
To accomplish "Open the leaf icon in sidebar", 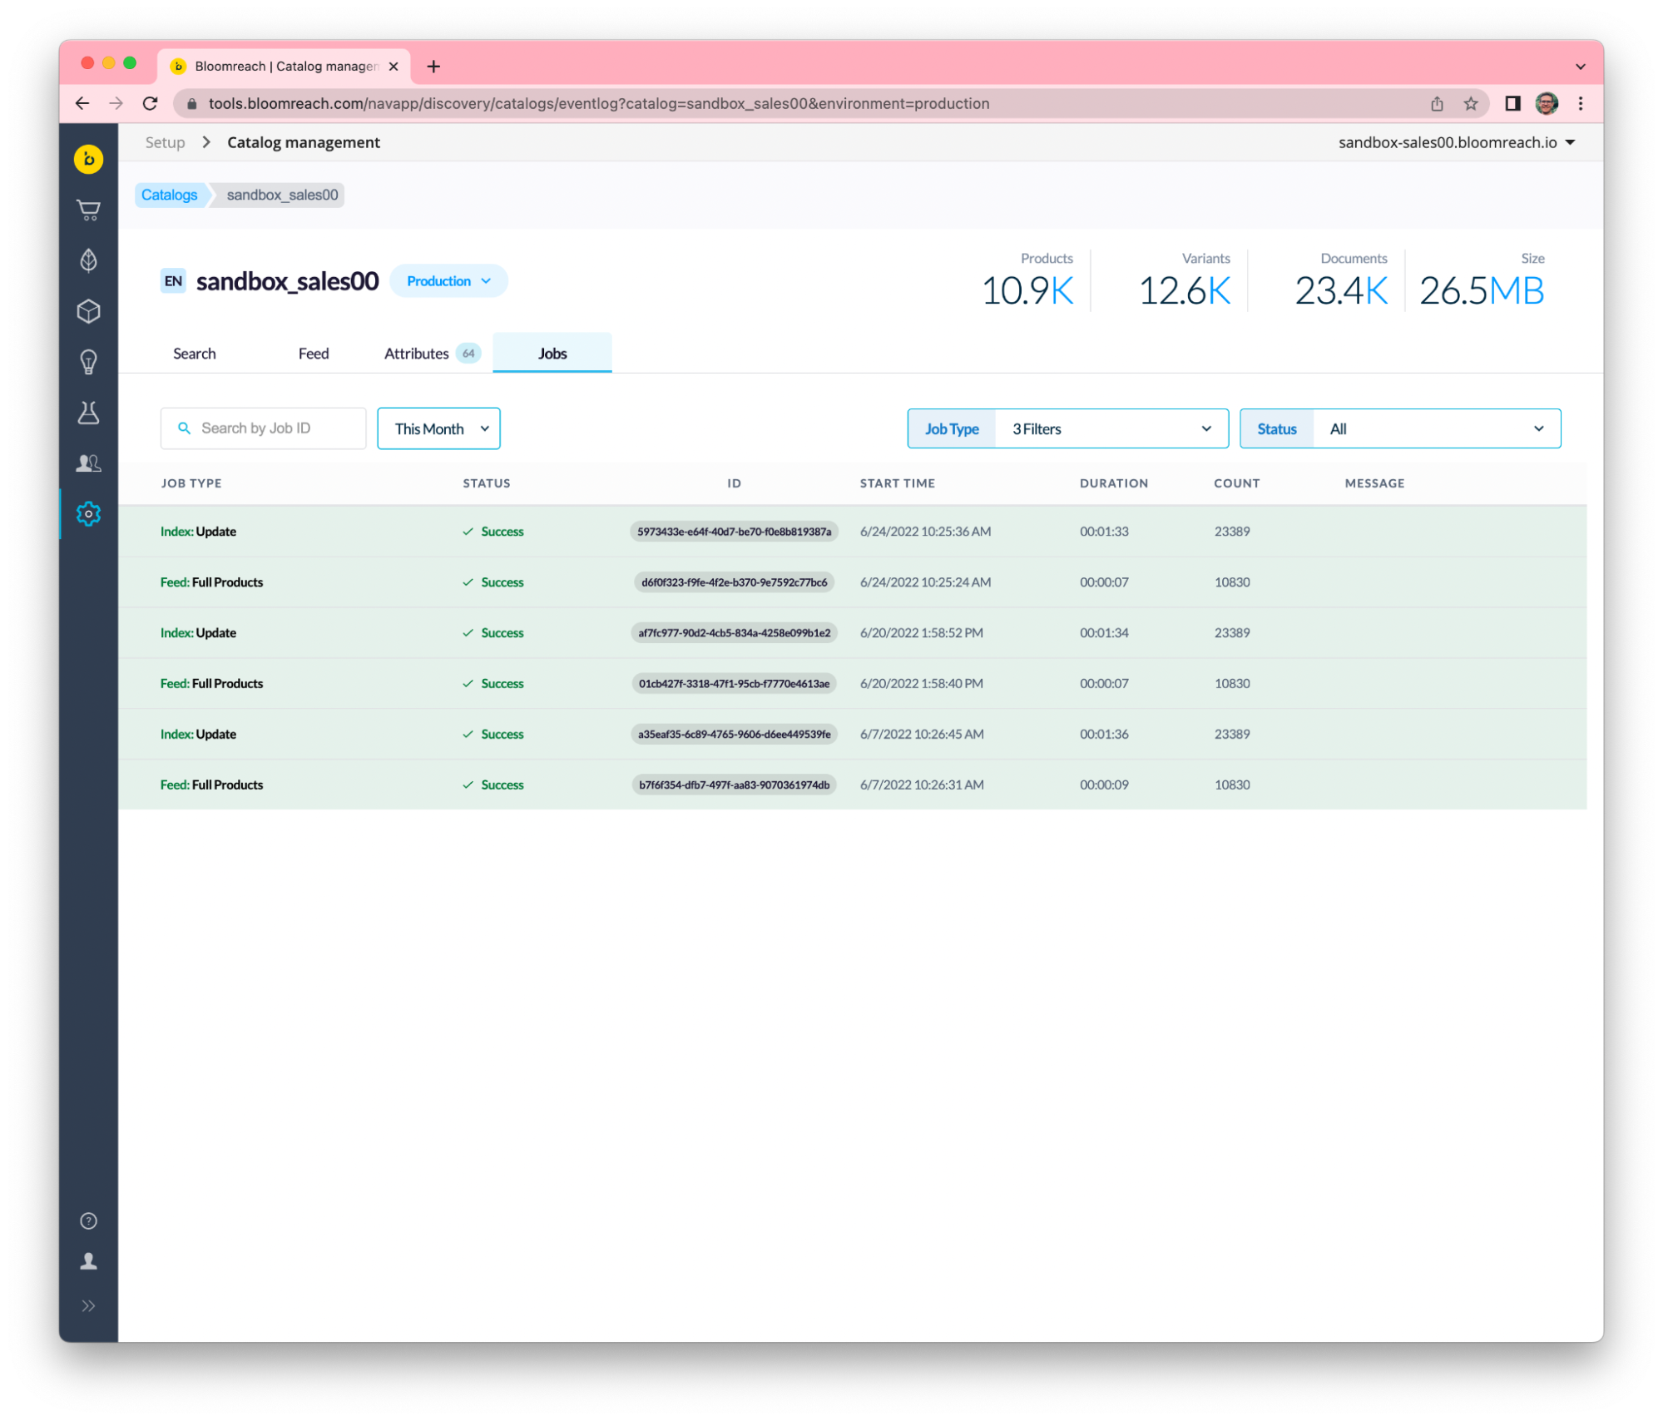I will pyautogui.click(x=88, y=260).
